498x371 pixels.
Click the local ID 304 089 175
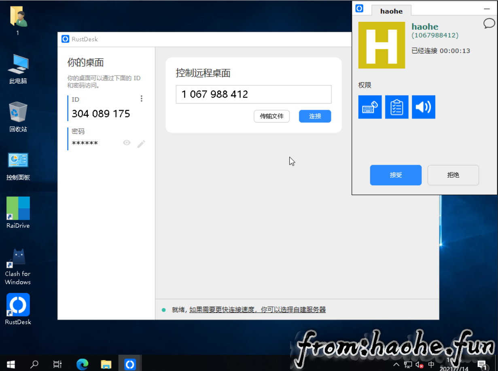[x=101, y=114]
